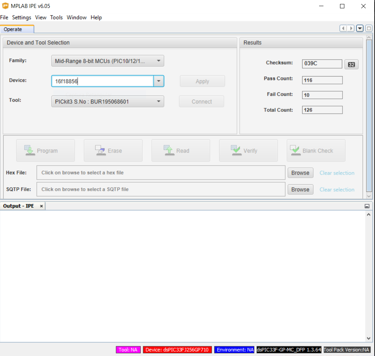Click the Pass Count field
This screenshot has height=356, width=375.
322,80
